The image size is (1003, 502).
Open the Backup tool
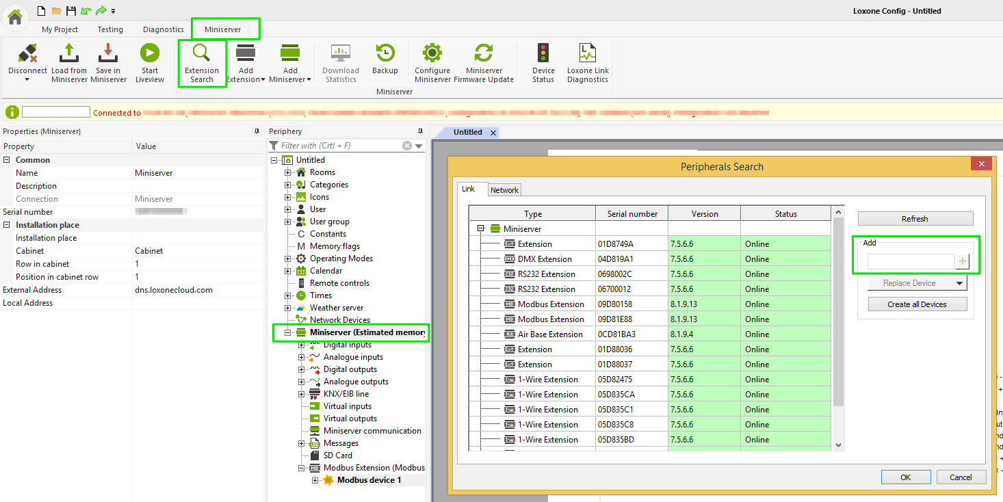[385, 54]
